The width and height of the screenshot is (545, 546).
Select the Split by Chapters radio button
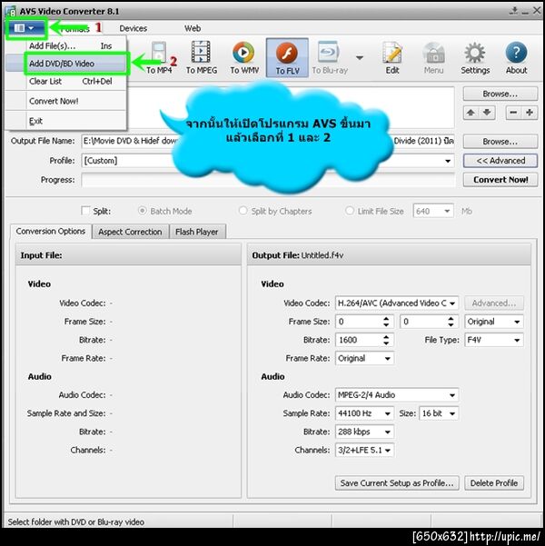[243, 211]
